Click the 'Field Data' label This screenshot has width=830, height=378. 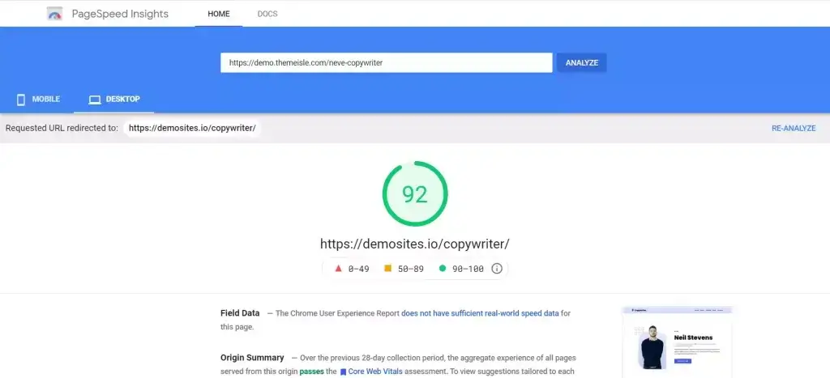pos(240,313)
